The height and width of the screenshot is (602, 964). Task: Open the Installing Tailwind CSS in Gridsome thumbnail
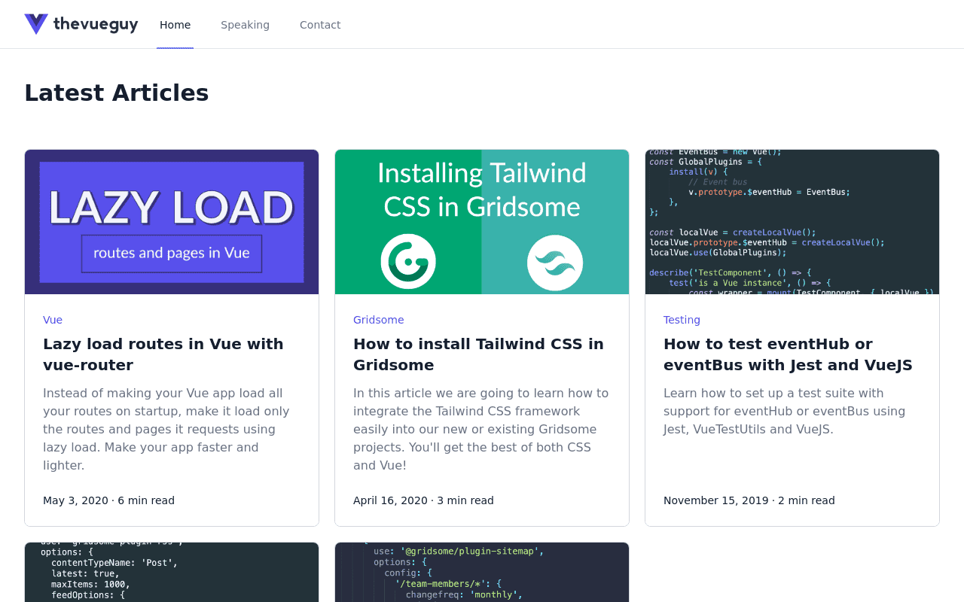point(482,222)
